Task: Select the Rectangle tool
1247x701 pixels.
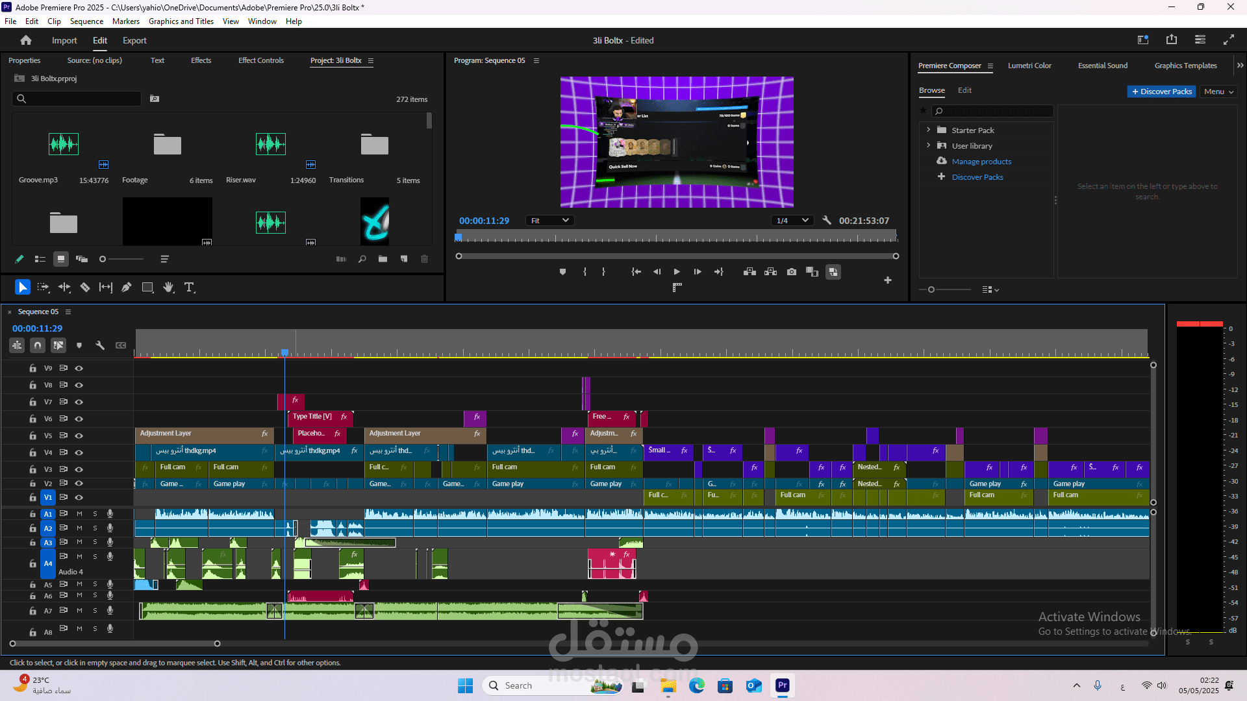Action: point(147,287)
